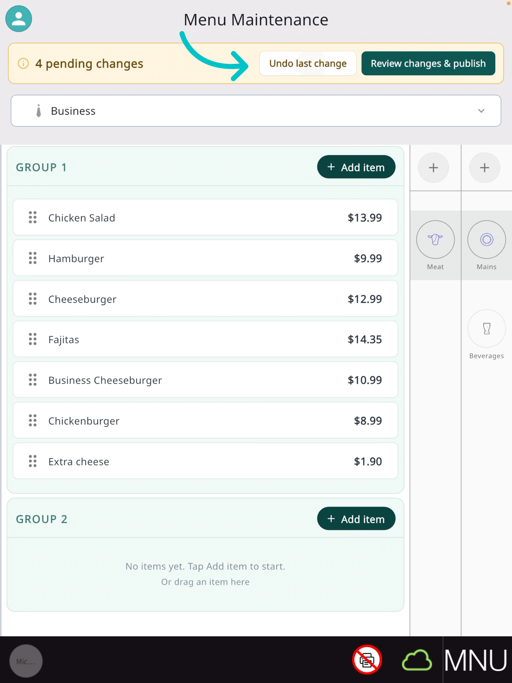This screenshot has height=683, width=512.
Task: Add item to Group 1
Action: pyautogui.click(x=356, y=167)
